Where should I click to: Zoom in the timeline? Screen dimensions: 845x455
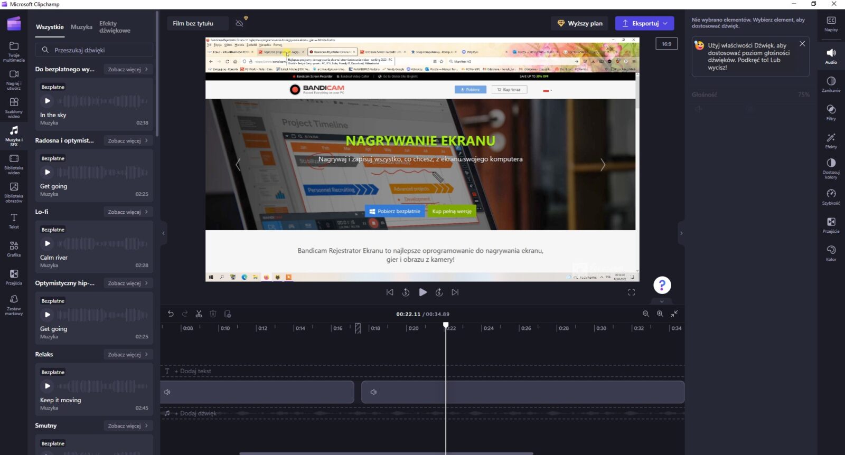click(x=660, y=314)
